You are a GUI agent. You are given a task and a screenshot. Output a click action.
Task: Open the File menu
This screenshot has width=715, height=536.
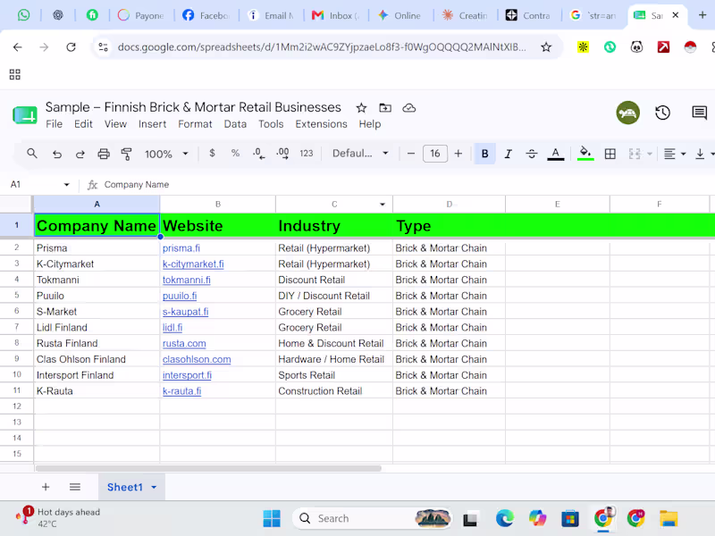click(54, 124)
